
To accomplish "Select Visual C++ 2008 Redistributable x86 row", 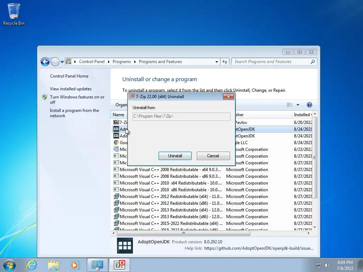I will point(212,176).
